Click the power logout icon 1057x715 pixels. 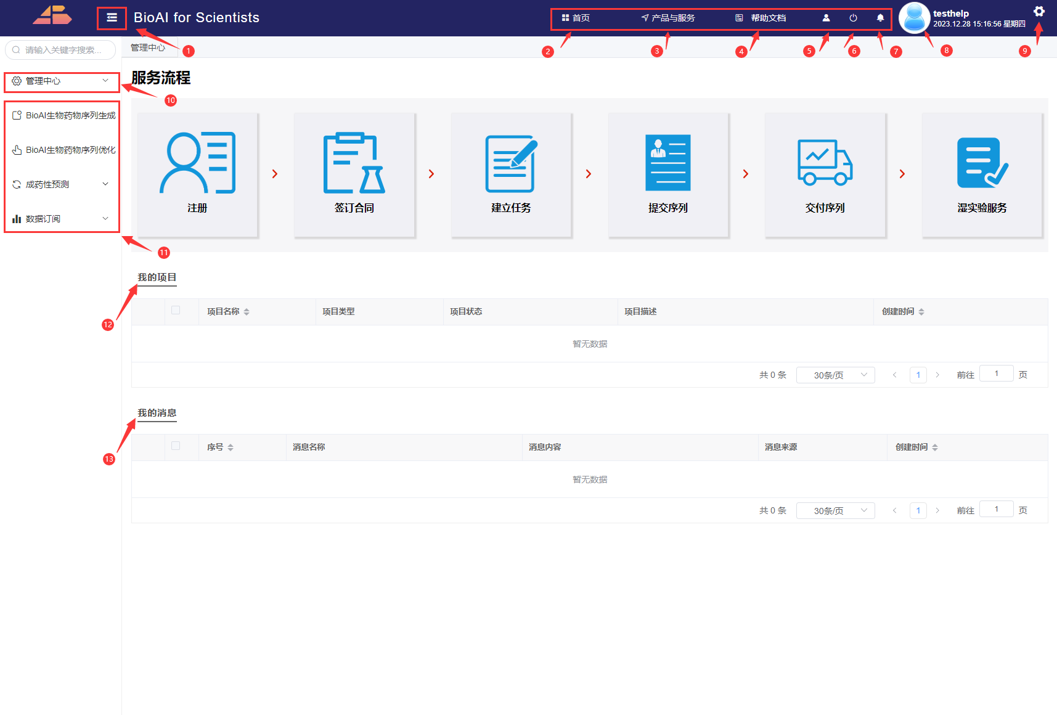pos(853,18)
